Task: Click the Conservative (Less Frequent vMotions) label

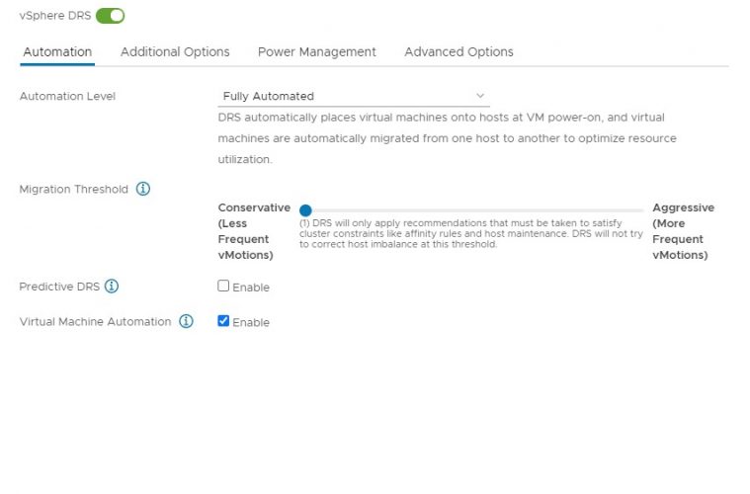Action: (254, 231)
